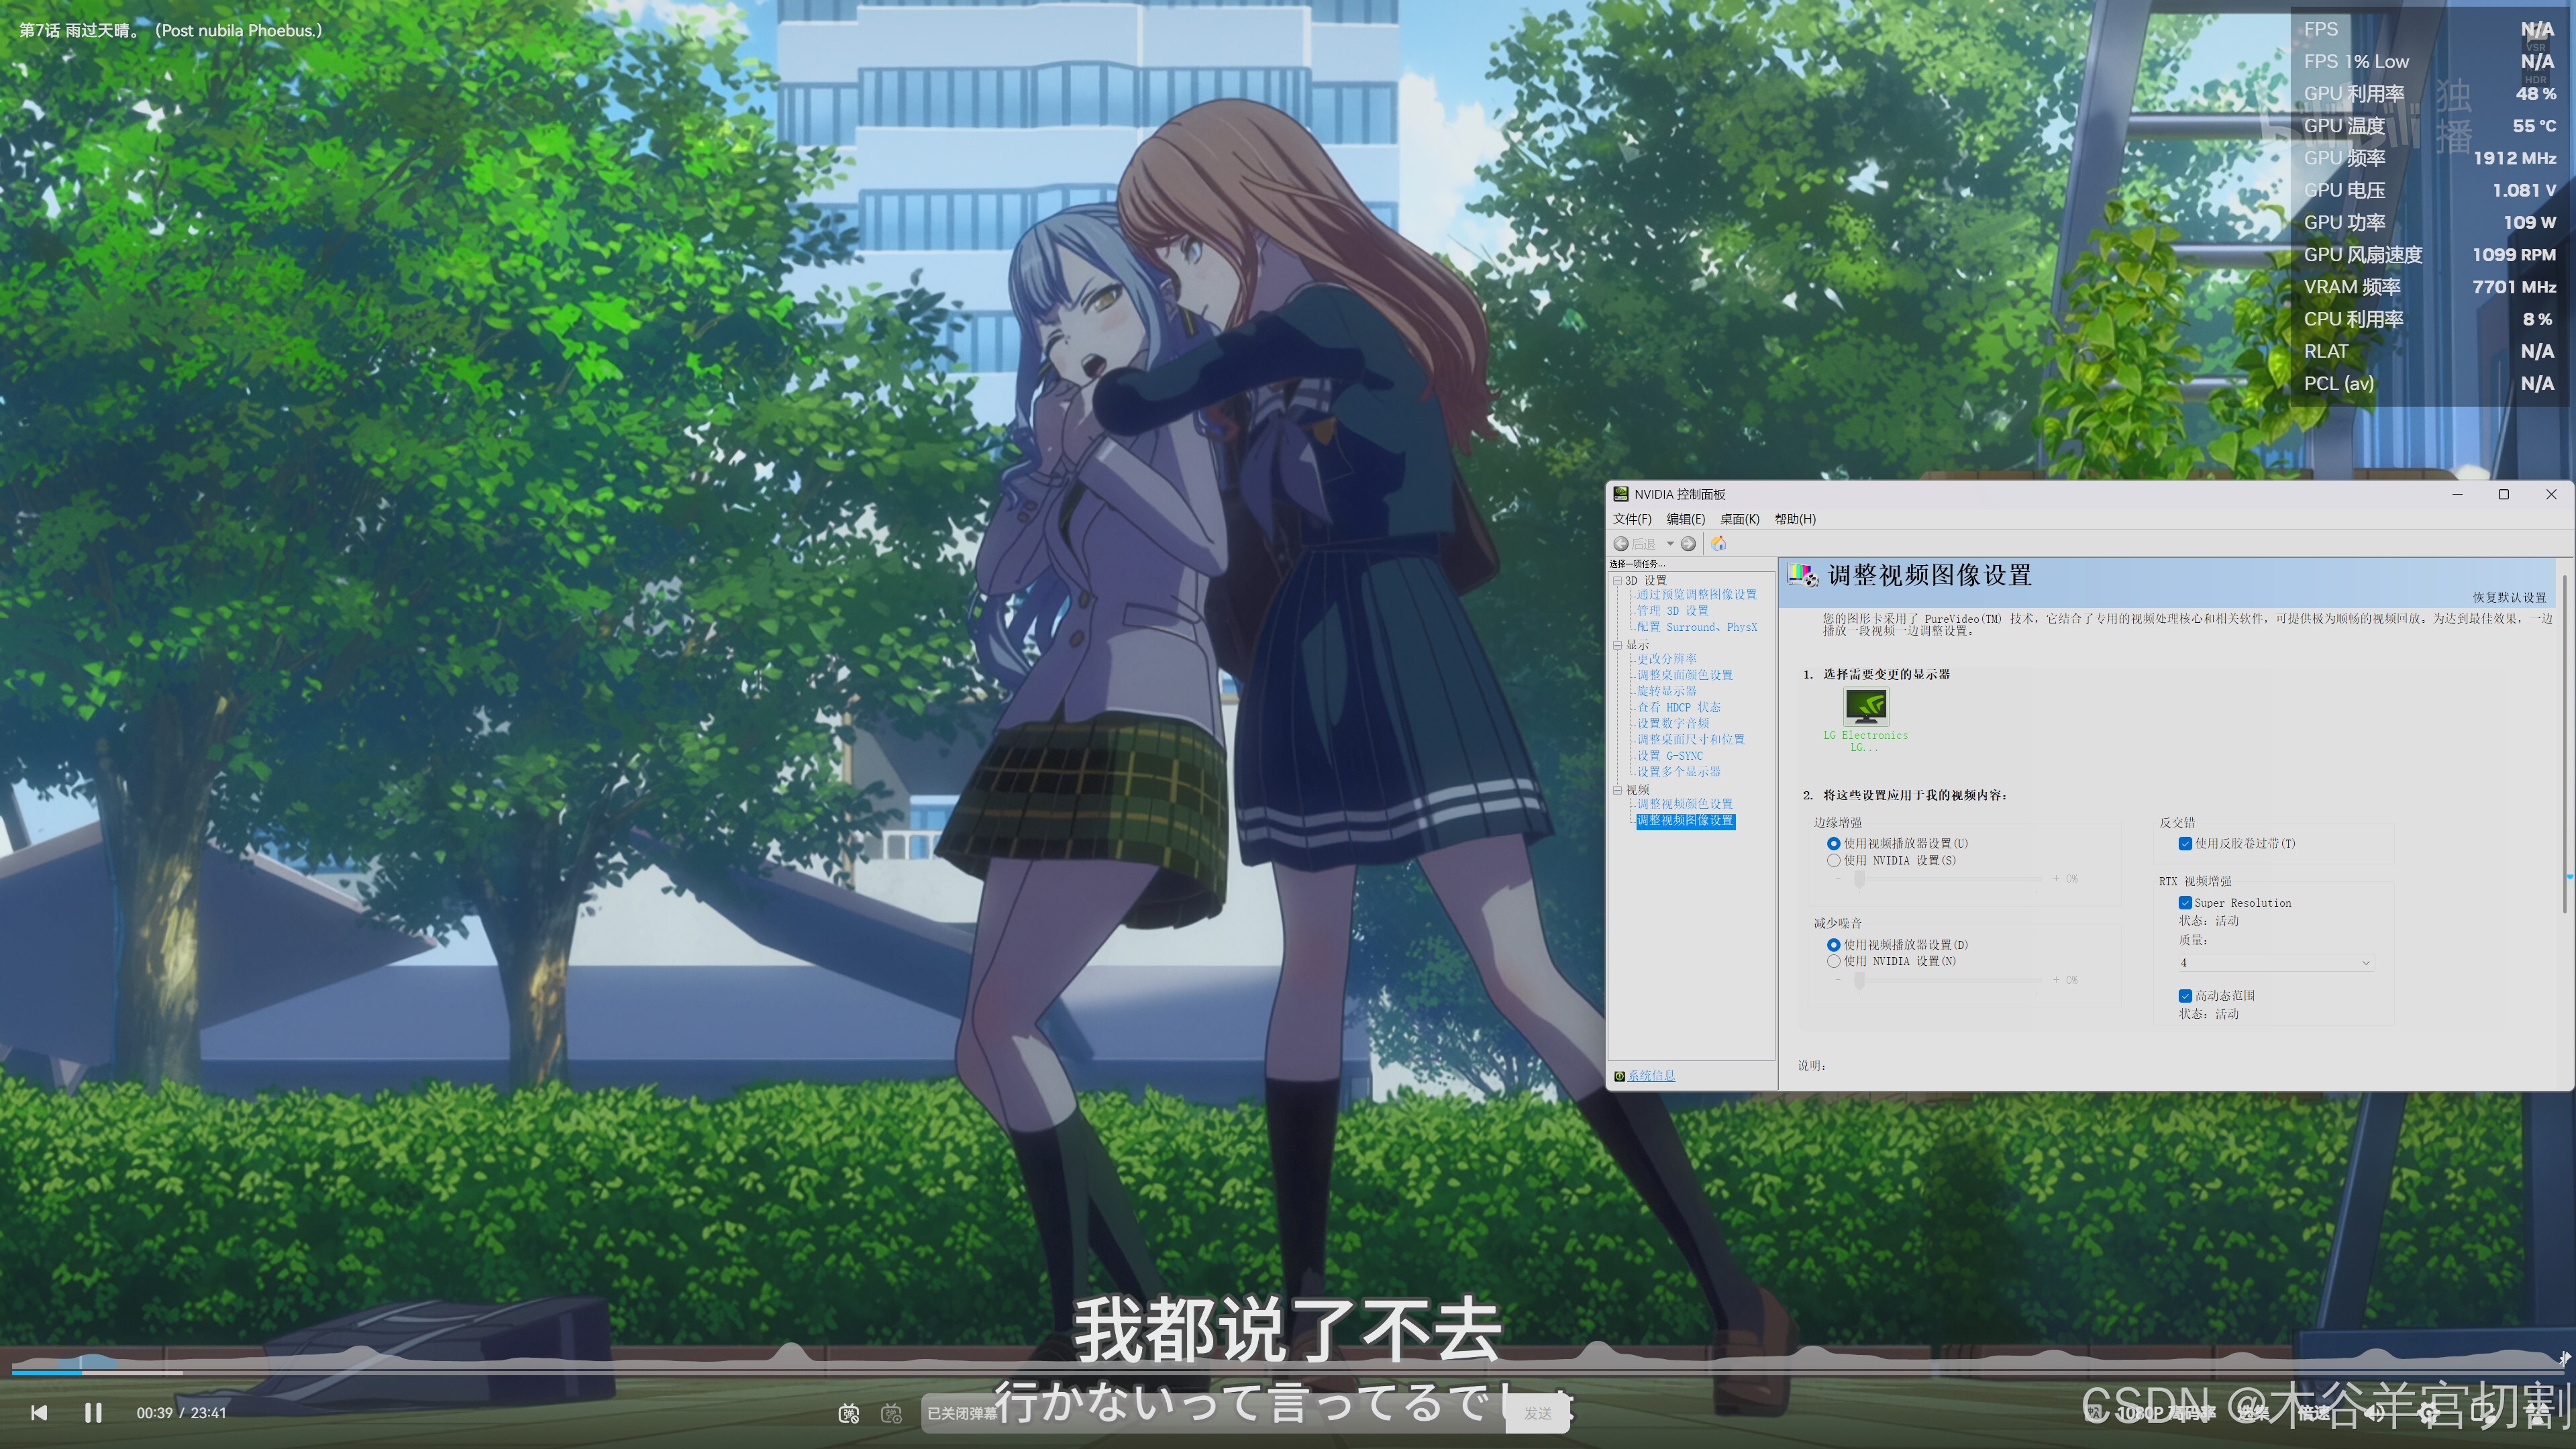
Task: Pause the video playback
Action: (93, 1412)
